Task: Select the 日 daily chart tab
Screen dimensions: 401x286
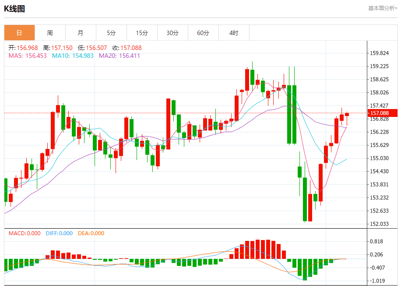Action: (x=19, y=33)
